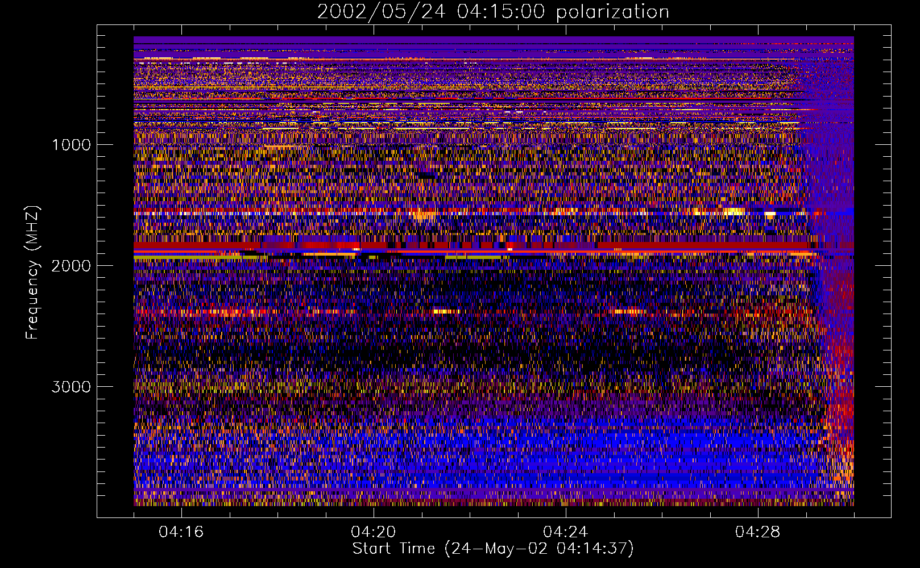Click the 1000 frequency tick label
The height and width of the screenshot is (568, 920).
[71, 145]
